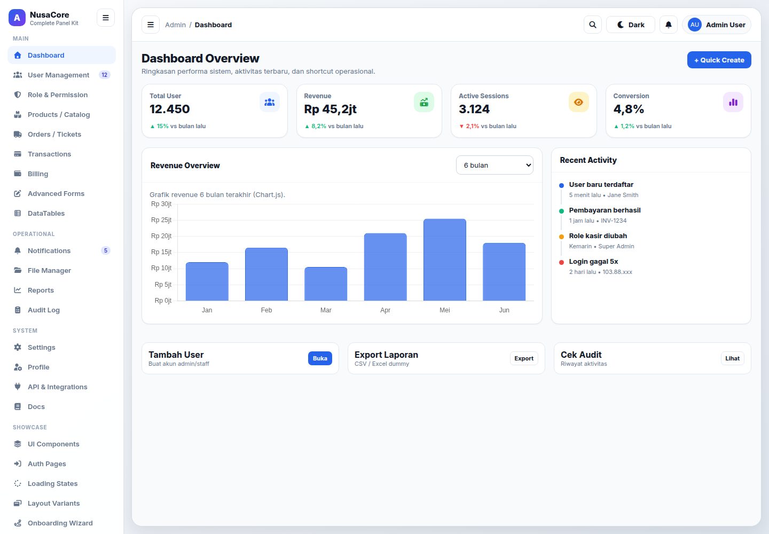Open UI Components showcase
The height and width of the screenshot is (534, 769).
point(62,444)
